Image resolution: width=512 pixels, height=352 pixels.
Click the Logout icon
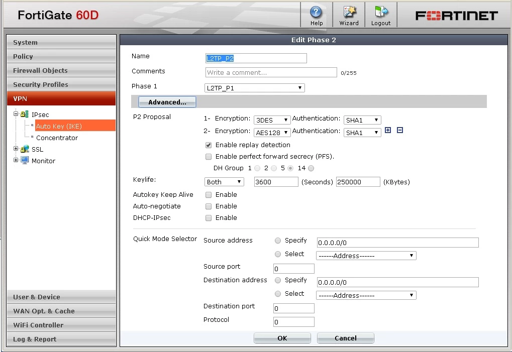click(381, 12)
